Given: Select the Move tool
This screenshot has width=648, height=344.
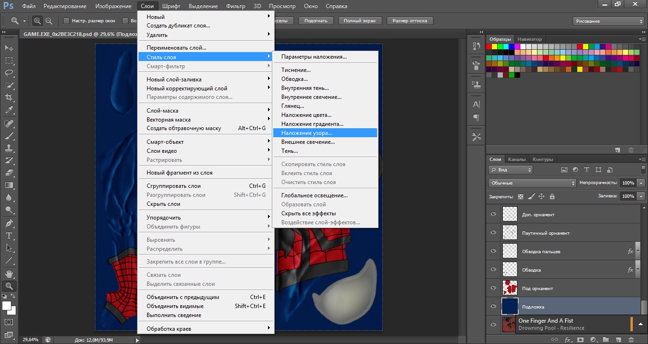Looking at the screenshot, I should click(x=9, y=48).
